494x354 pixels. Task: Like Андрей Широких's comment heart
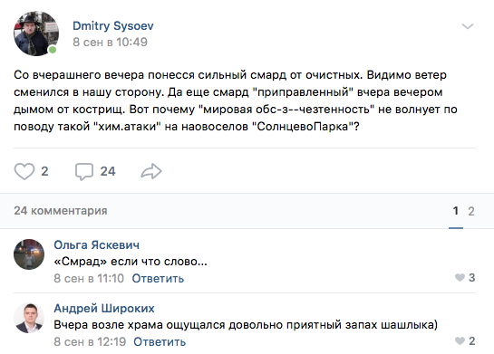(x=460, y=340)
